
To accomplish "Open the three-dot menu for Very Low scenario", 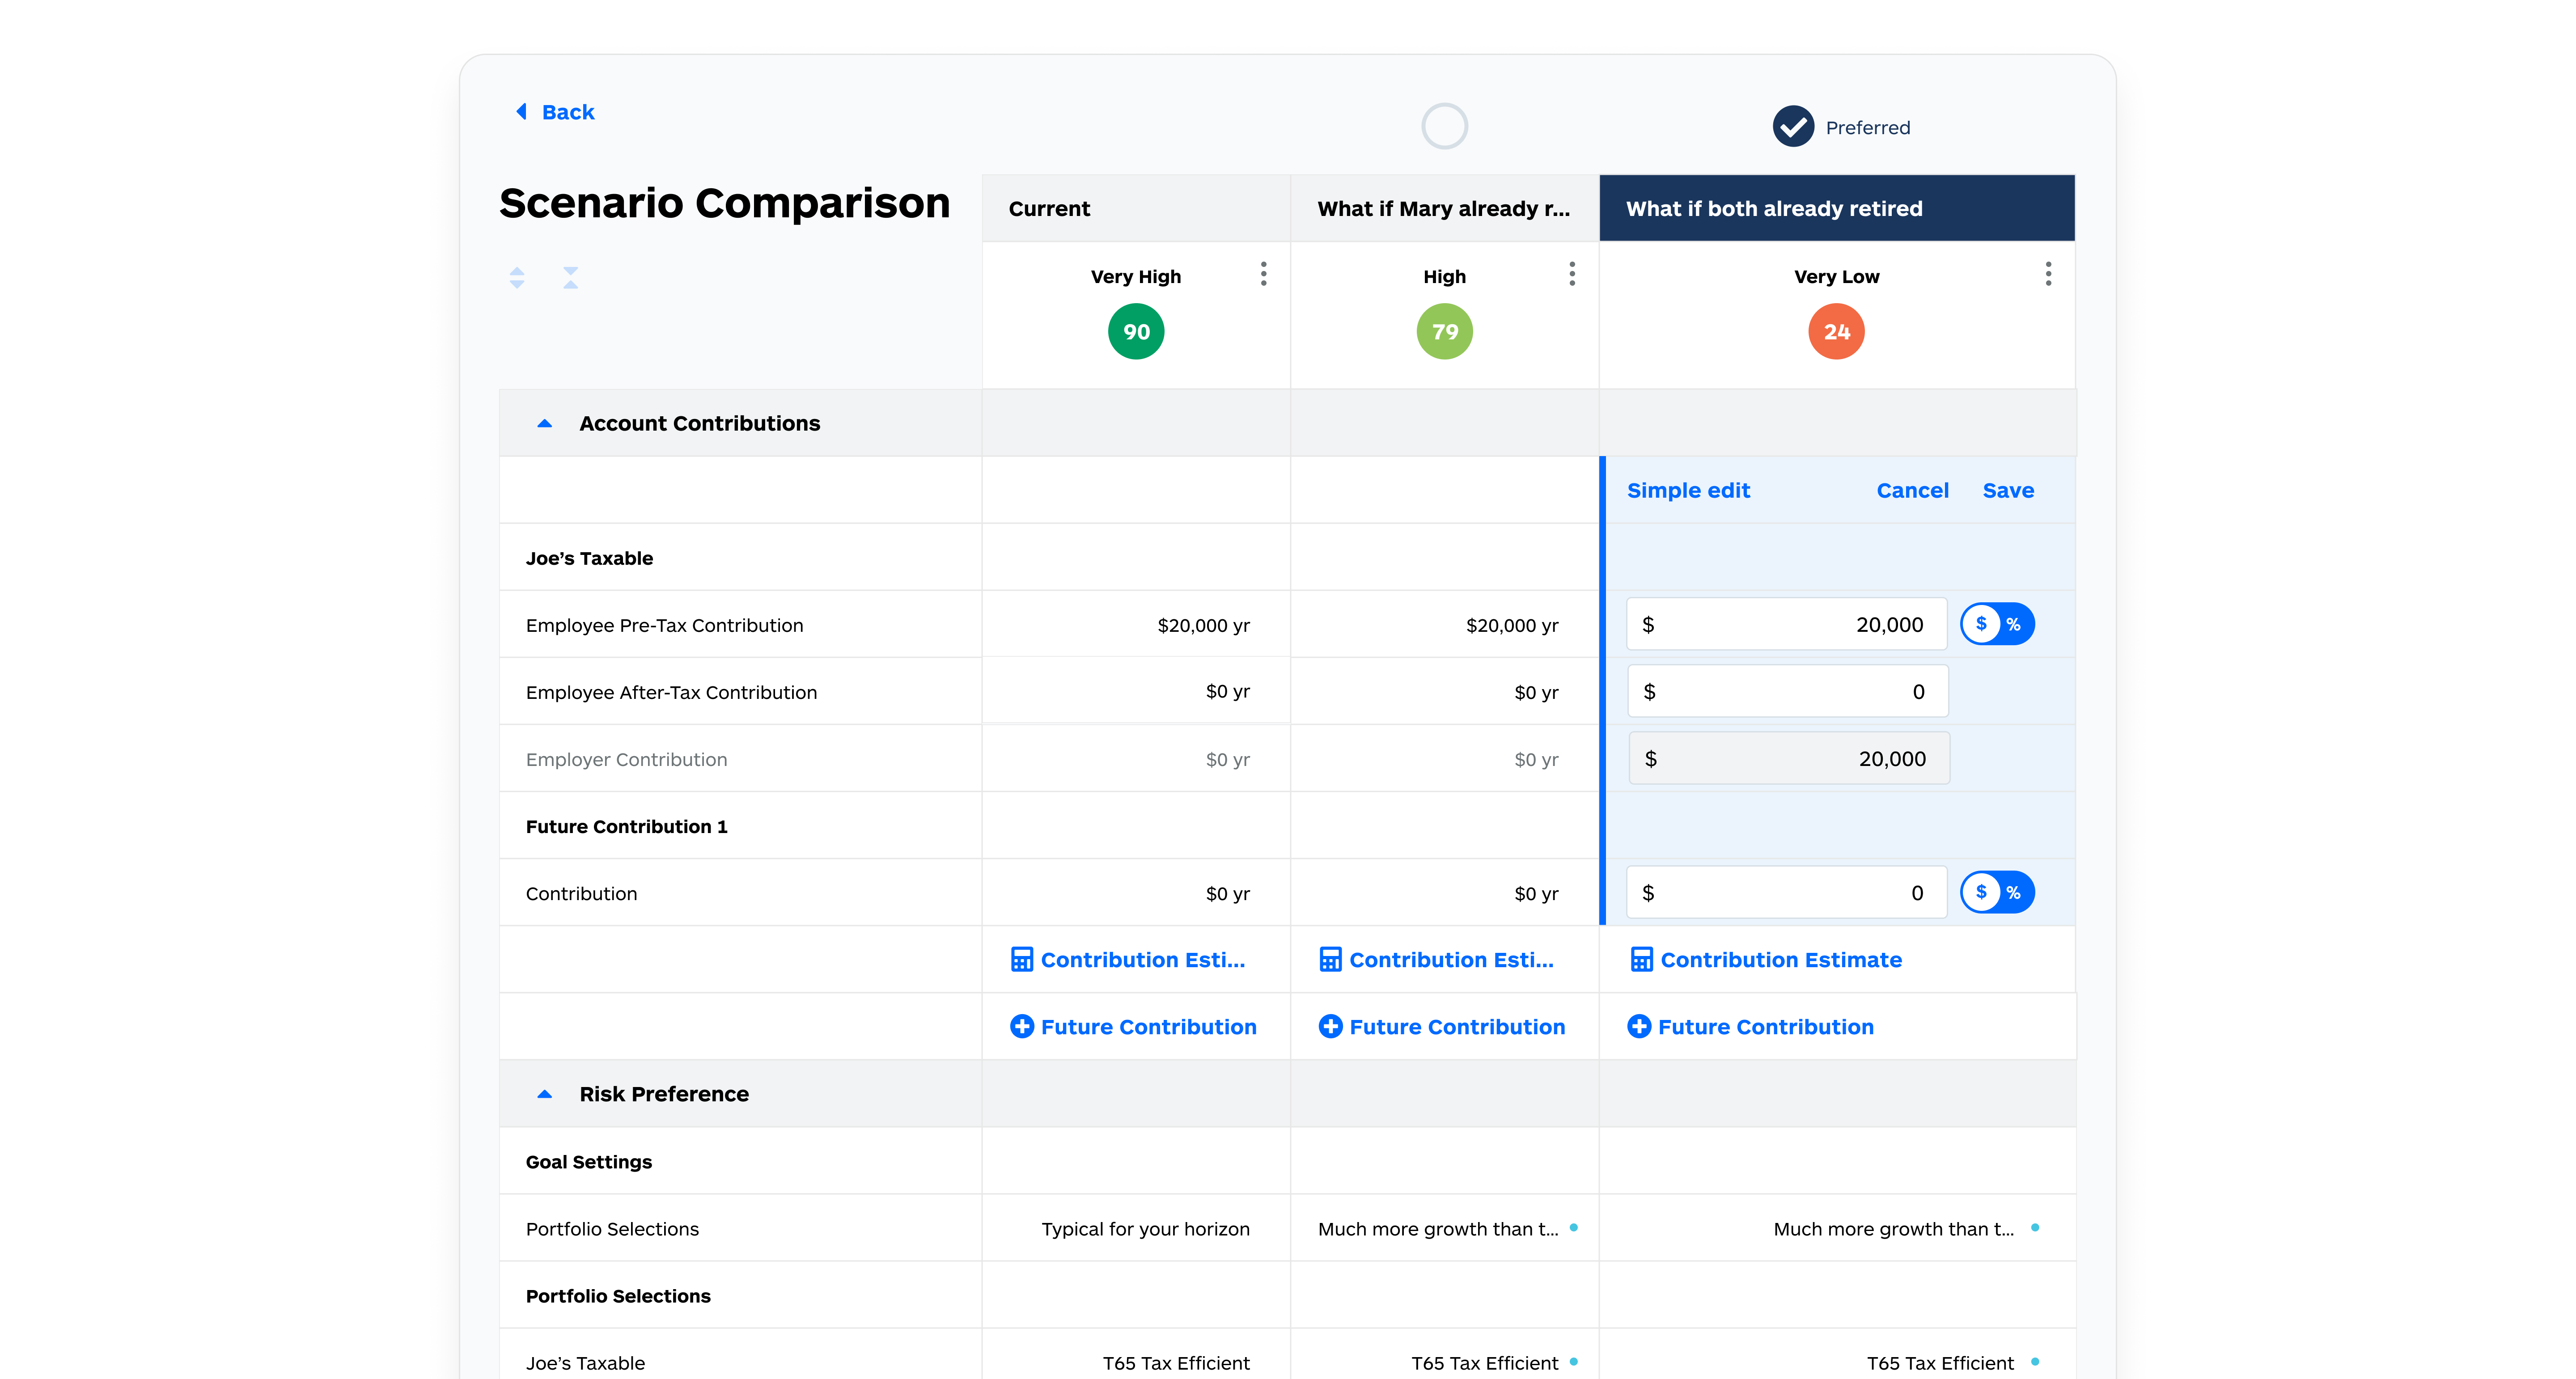I will pos(2048,274).
